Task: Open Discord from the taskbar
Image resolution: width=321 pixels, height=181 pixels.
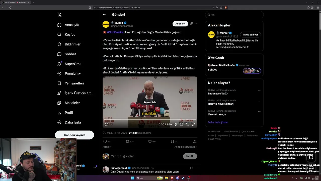Action: (177, 178)
